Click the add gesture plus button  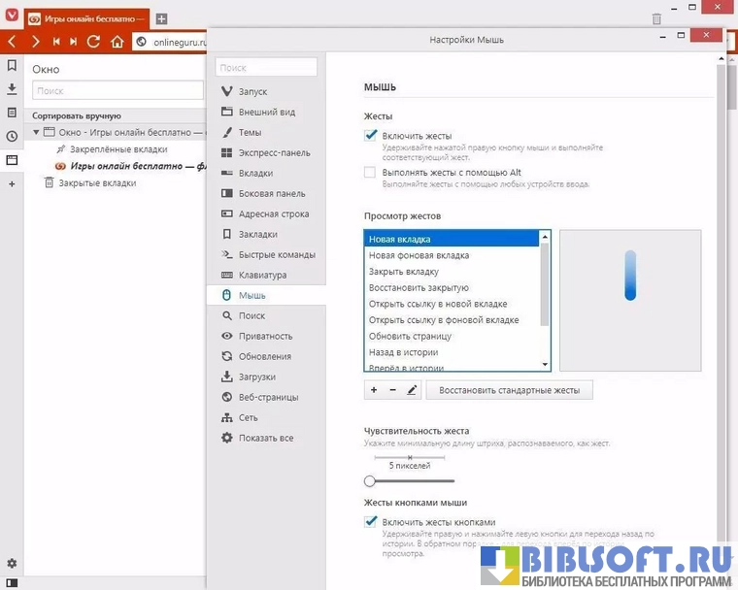tap(374, 390)
